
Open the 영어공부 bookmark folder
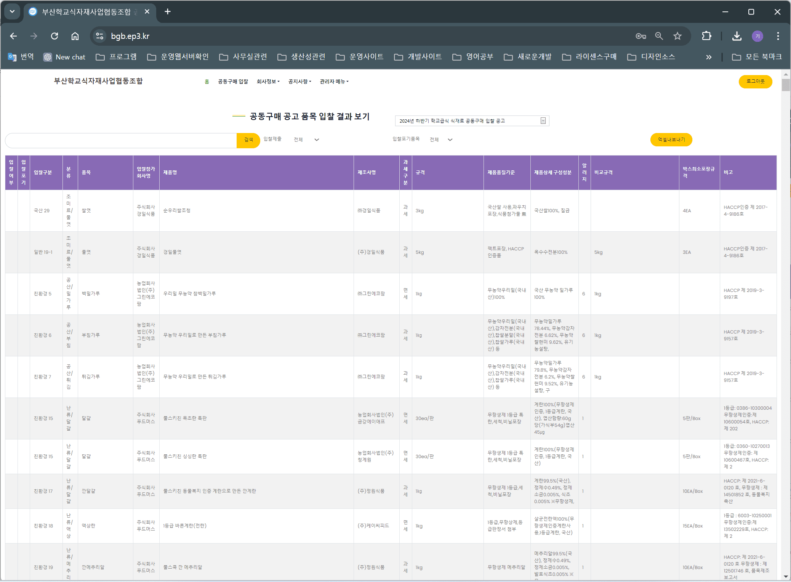pyautogui.click(x=473, y=57)
